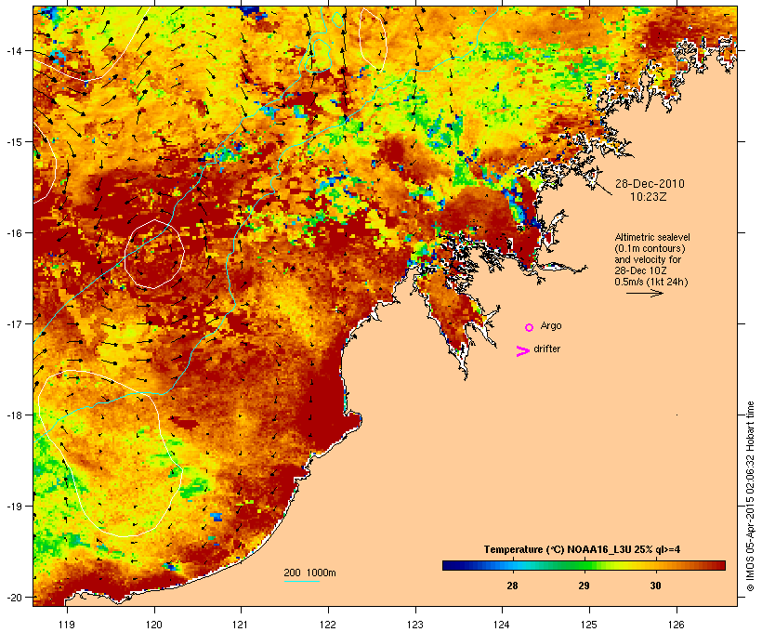Click the latitude axis label '-20'
Viewport: 762px width, 632px height.
(x=13, y=597)
